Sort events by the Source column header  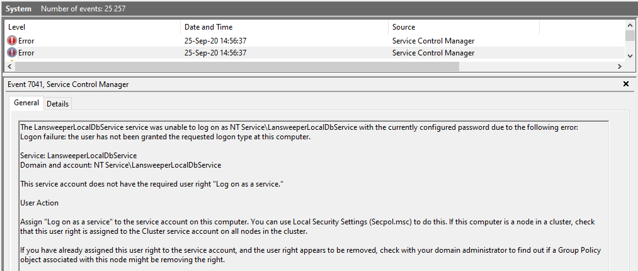[x=463, y=27]
